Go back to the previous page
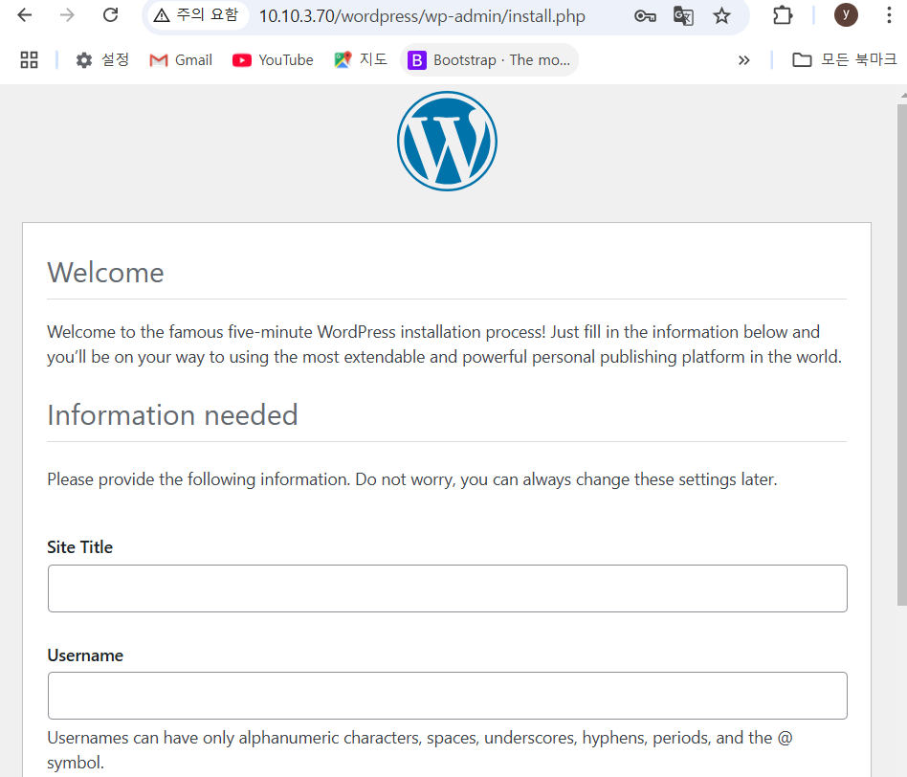The image size is (907, 777). point(24,15)
